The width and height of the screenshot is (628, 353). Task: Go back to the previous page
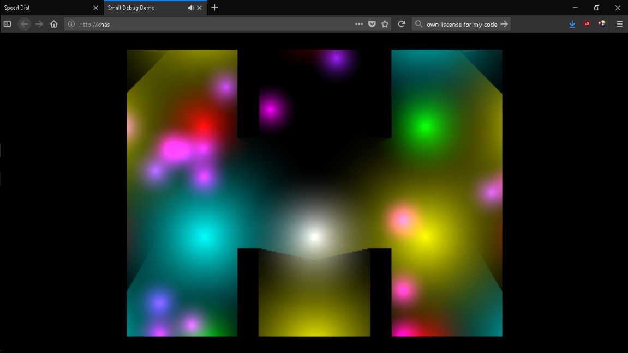click(25, 24)
